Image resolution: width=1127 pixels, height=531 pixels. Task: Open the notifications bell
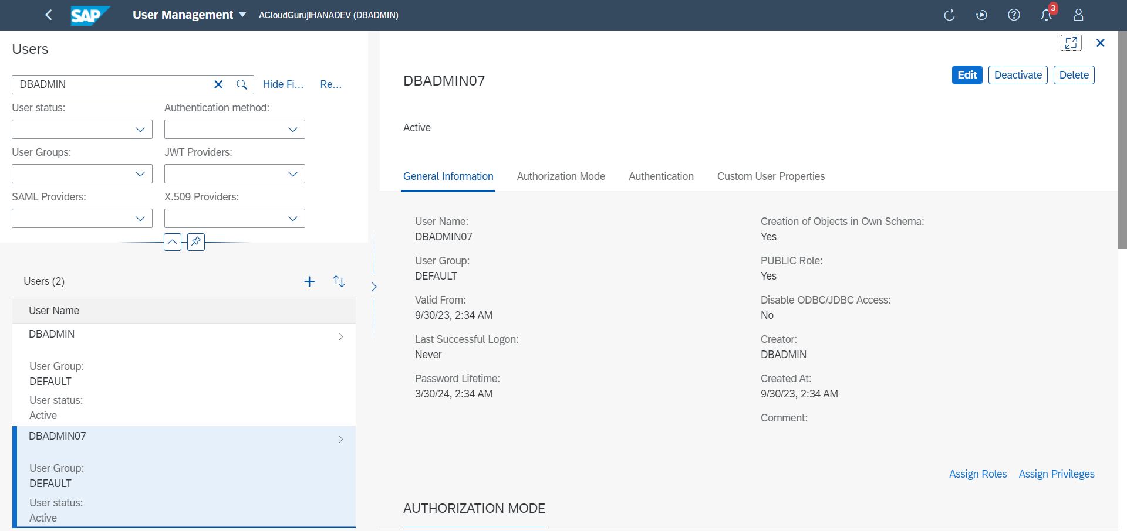click(1046, 15)
